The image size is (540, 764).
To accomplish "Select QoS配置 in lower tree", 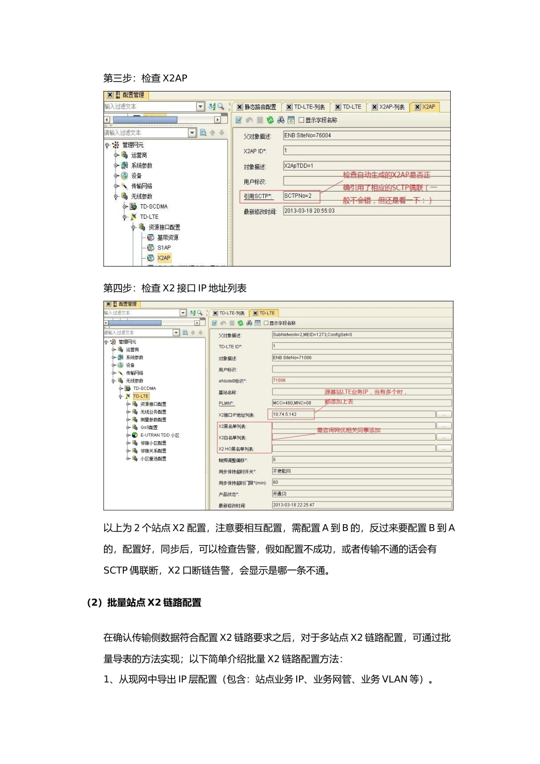I will tap(149, 428).
